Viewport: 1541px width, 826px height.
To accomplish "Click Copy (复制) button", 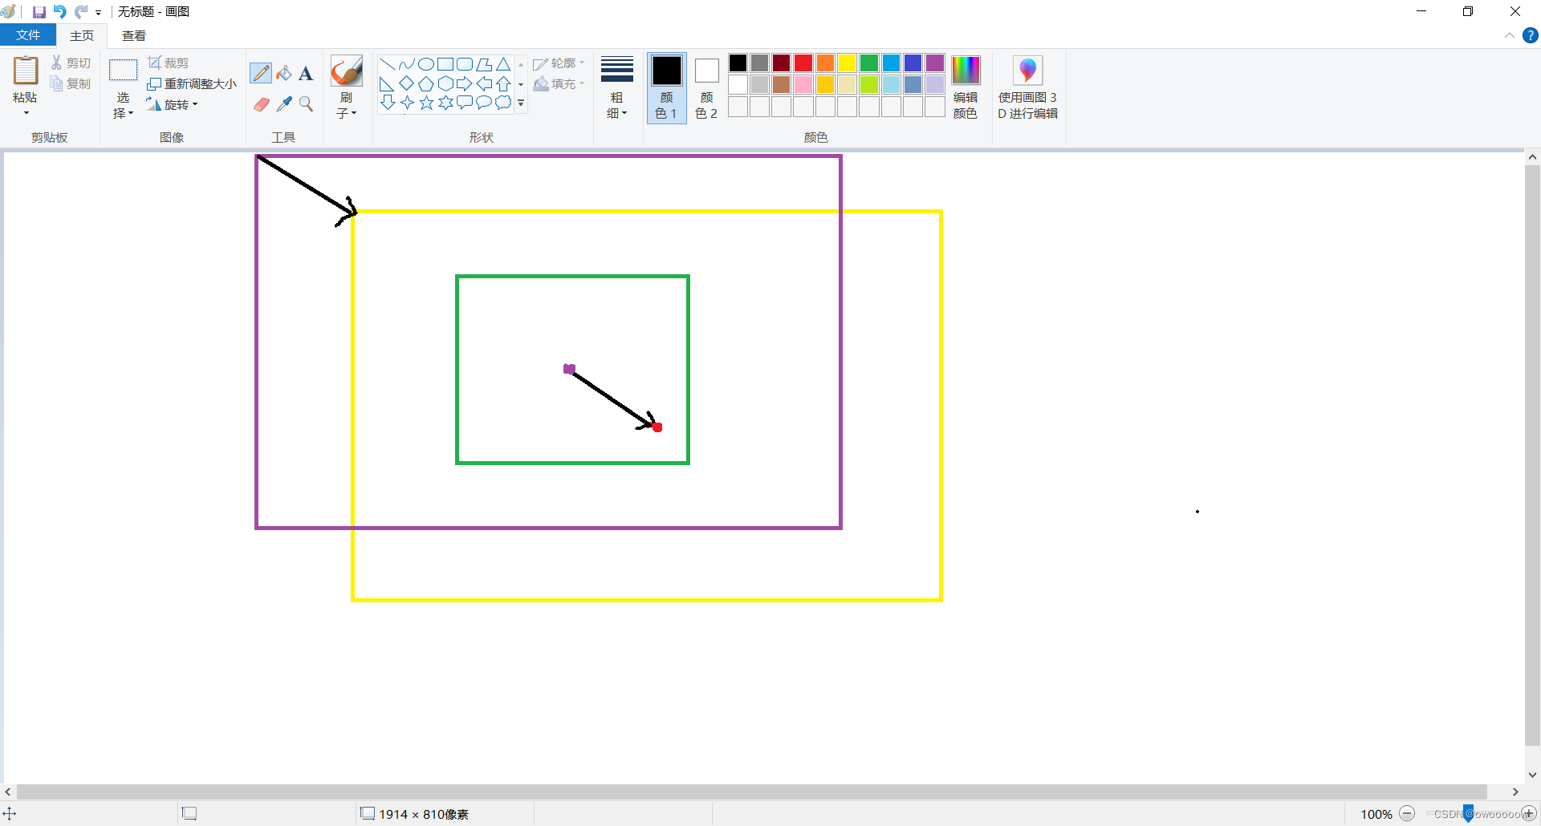I will [x=71, y=83].
